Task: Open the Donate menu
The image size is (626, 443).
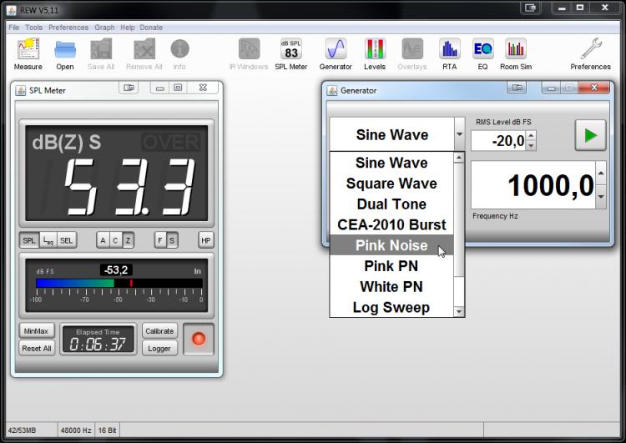Action: [151, 28]
